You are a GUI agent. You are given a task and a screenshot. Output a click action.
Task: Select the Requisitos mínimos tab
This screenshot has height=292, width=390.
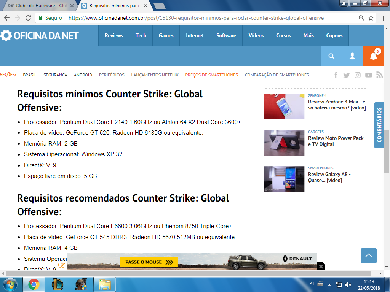coord(114,5)
